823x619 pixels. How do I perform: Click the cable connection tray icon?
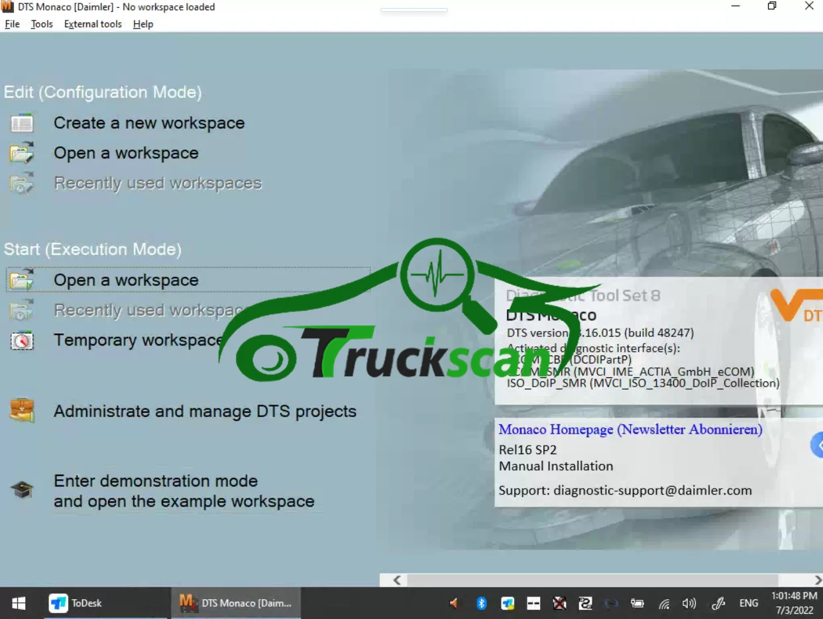[x=585, y=603]
